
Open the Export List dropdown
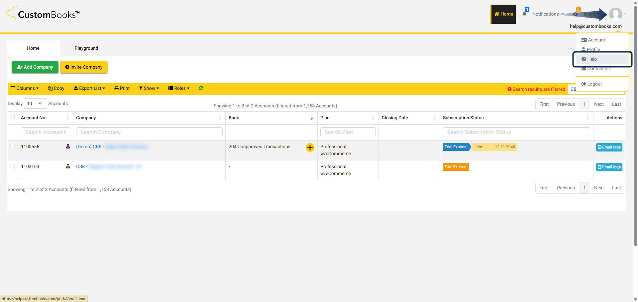click(x=89, y=88)
